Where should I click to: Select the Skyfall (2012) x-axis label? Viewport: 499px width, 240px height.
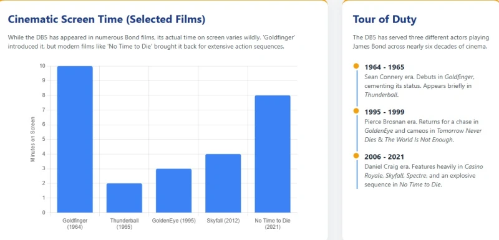(x=223, y=221)
